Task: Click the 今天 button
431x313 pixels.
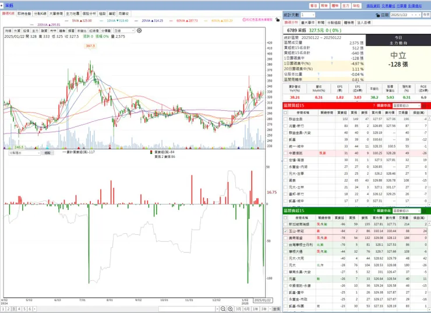Action: 426,15
